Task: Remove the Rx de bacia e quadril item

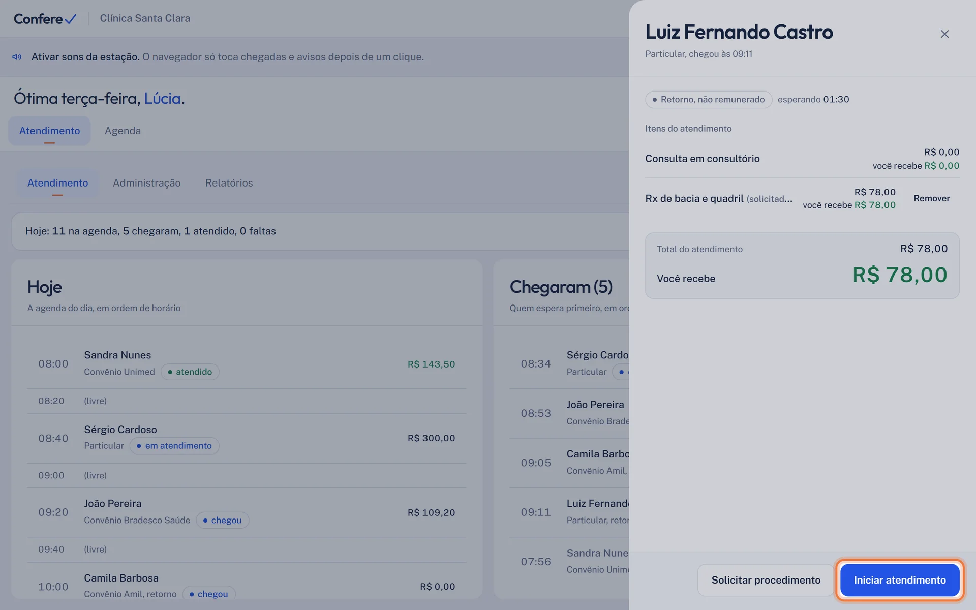Action: tap(931, 198)
